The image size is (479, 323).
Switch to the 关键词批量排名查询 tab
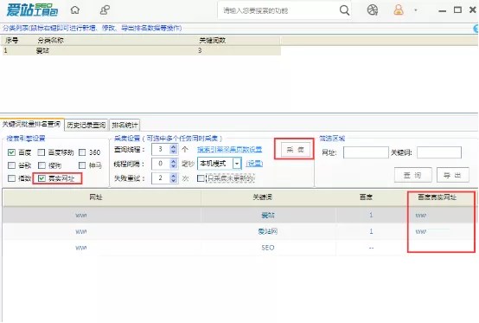pos(31,124)
